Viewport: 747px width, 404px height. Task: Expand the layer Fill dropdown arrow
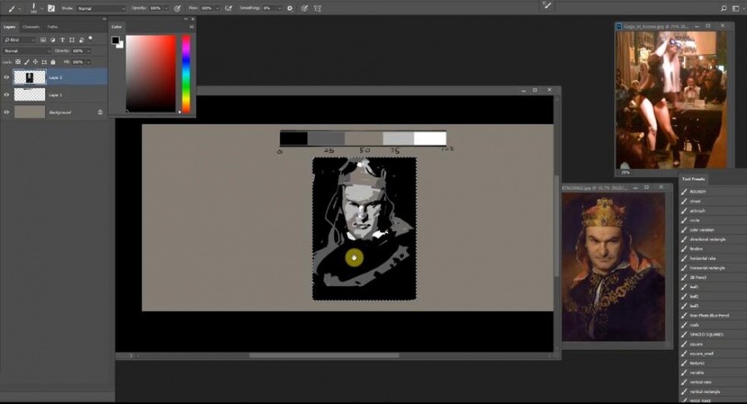(x=89, y=62)
